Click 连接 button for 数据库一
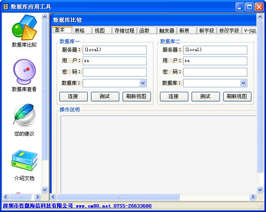The width and height of the screenshot is (266, 212). click(x=74, y=96)
